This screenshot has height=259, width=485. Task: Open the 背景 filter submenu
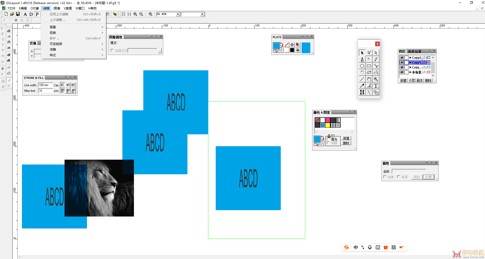(x=74, y=27)
